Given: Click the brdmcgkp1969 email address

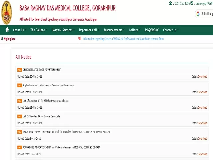Looking at the screenshot, I should (x=204, y=3).
